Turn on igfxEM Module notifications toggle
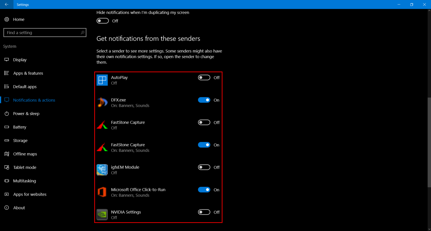 (204, 167)
